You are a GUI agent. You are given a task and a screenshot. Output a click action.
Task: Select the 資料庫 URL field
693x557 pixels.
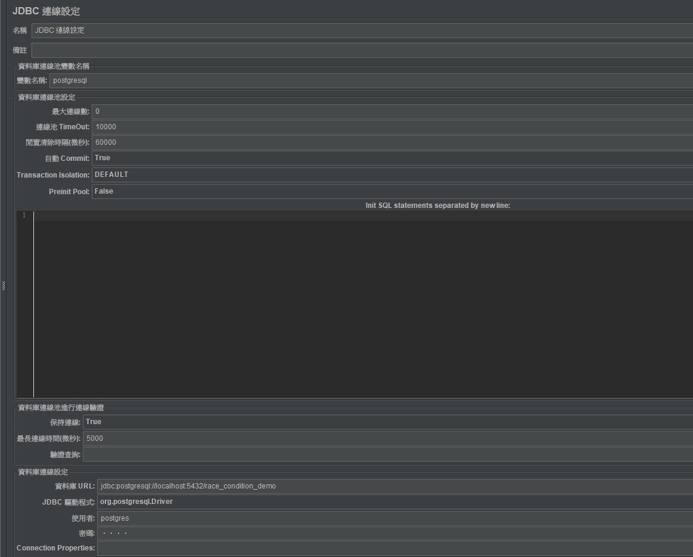(393, 486)
